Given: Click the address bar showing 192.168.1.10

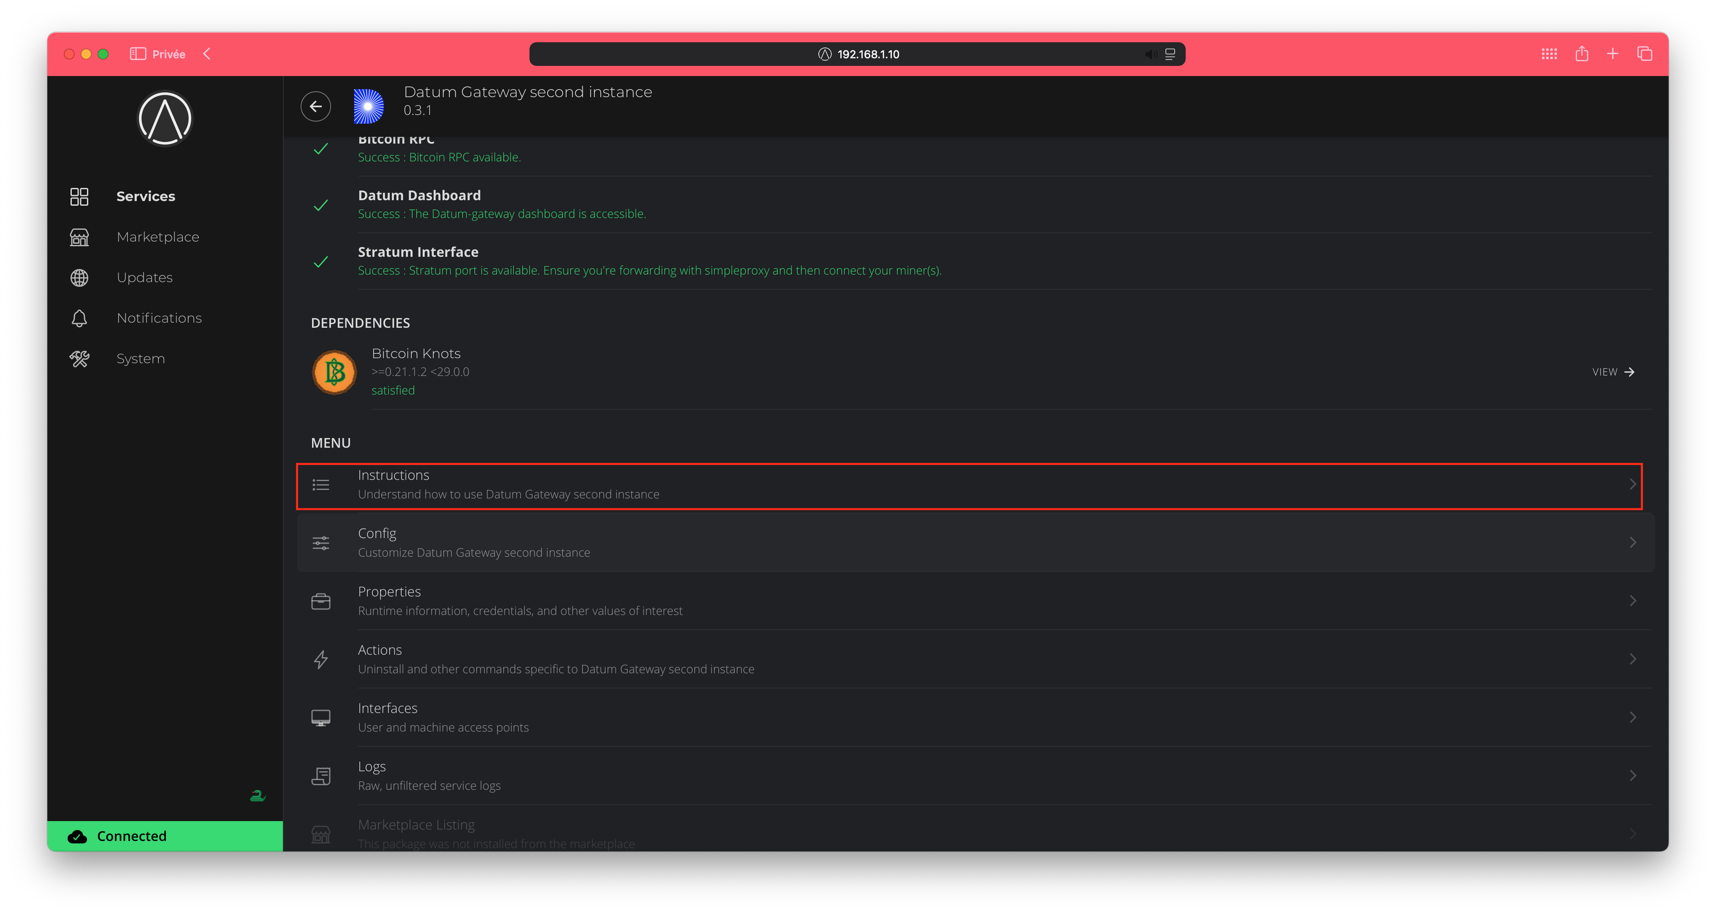Looking at the screenshot, I should click(857, 54).
